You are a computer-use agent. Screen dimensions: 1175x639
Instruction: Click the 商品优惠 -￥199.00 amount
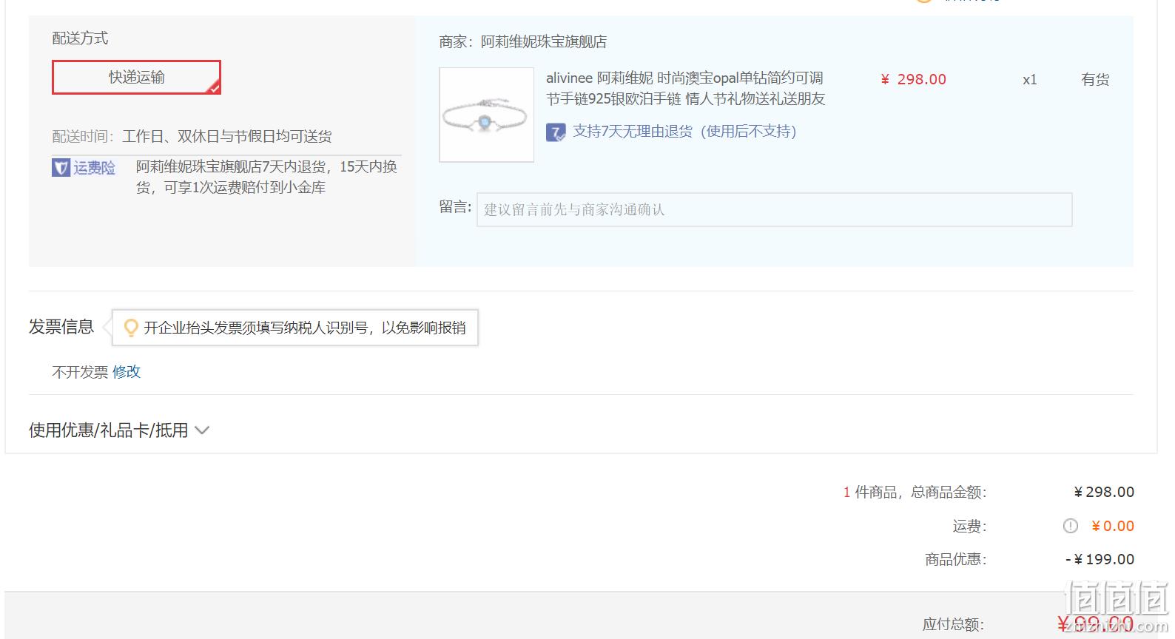point(1100,559)
